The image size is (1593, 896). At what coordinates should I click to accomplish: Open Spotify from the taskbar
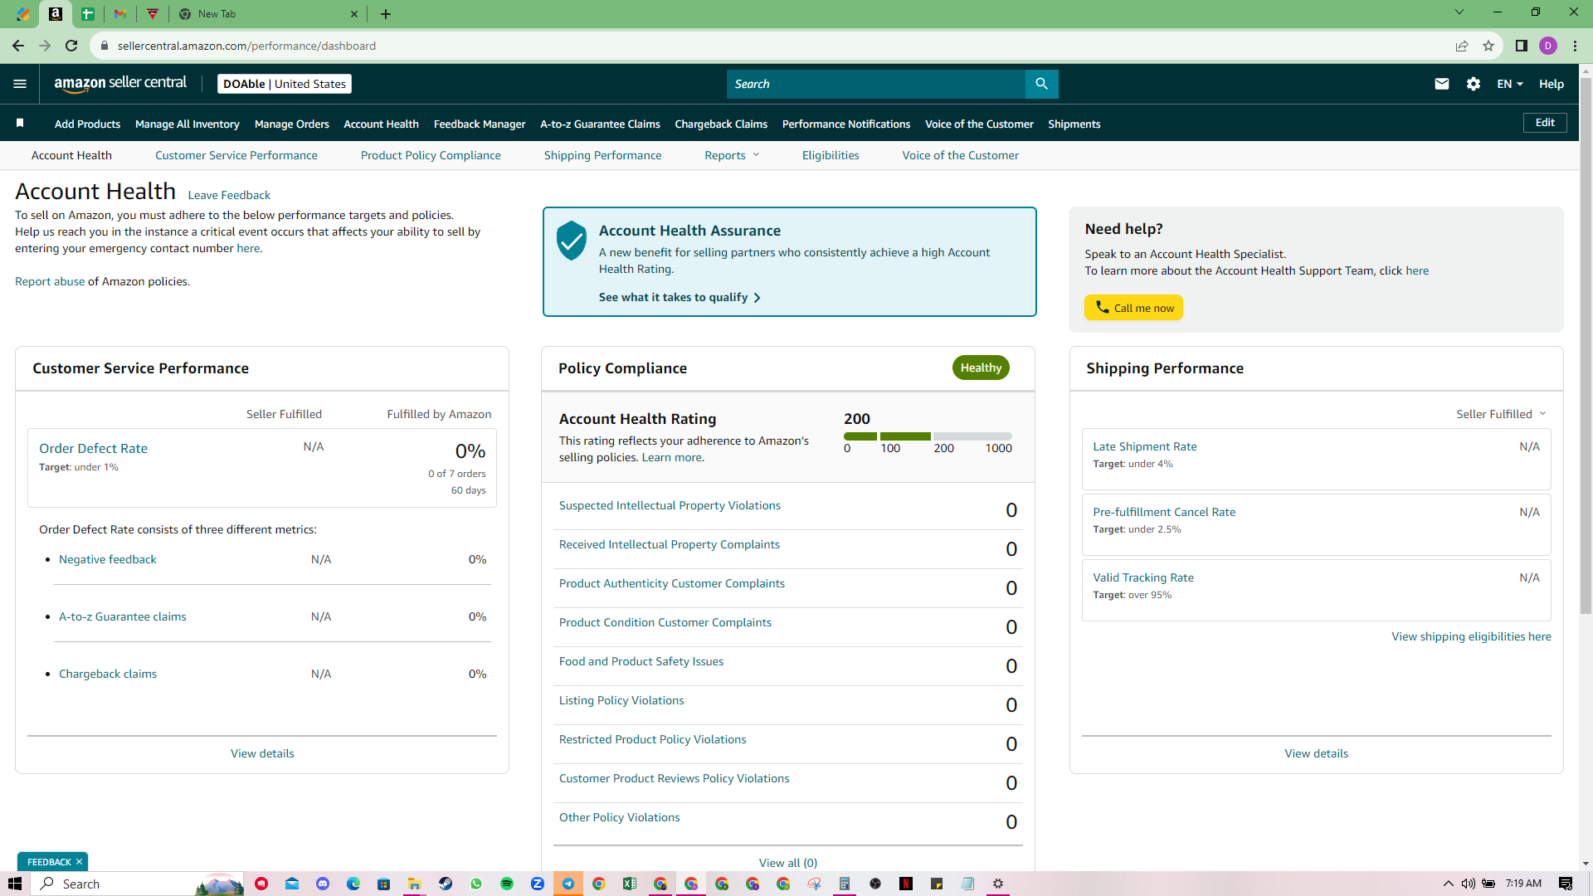pos(507,884)
